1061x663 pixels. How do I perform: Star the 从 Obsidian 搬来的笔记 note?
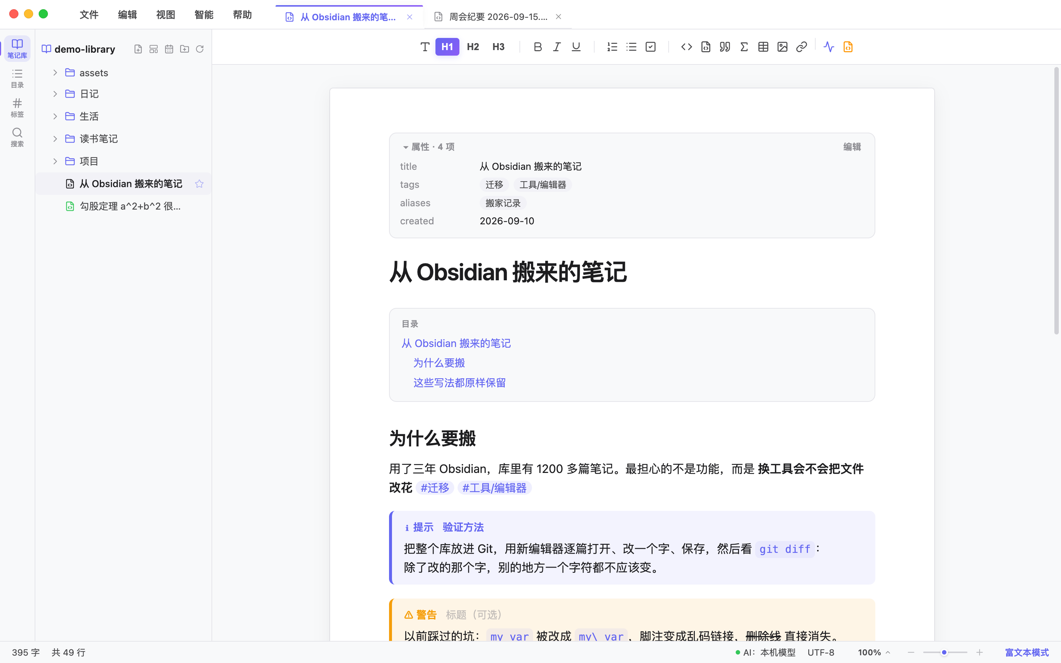[x=199, y=184]
